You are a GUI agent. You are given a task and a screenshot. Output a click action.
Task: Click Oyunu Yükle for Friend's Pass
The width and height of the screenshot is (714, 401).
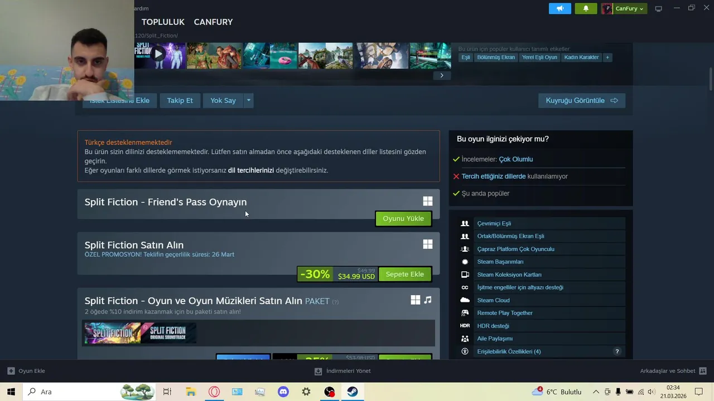(x=403, y=218)
